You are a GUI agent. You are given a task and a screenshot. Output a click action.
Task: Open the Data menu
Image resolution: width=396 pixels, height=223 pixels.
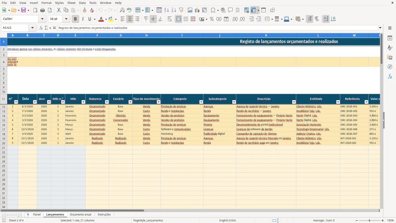tap(82, 3)
